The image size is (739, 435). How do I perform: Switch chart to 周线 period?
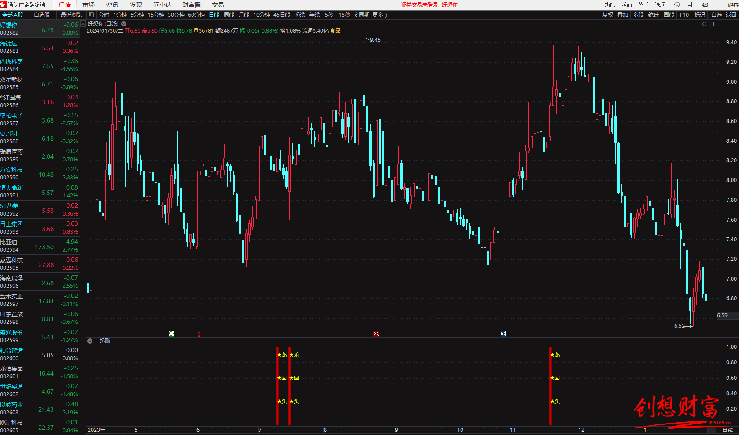click(x=229, y=15)
